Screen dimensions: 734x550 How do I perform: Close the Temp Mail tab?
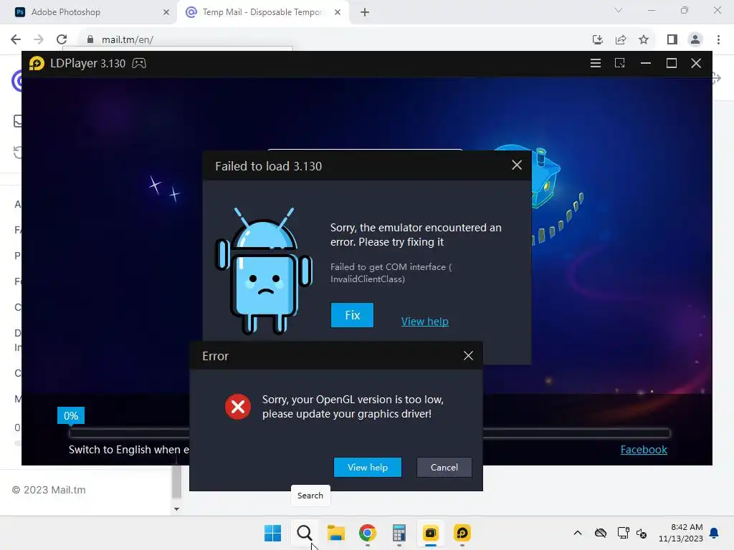pos(338,12)
